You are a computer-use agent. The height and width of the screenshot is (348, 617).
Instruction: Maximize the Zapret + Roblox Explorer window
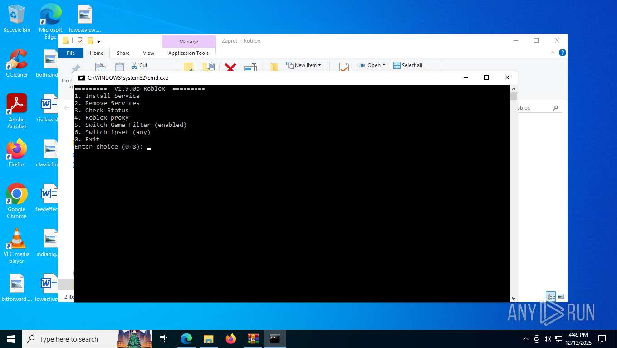coord(536,40)
